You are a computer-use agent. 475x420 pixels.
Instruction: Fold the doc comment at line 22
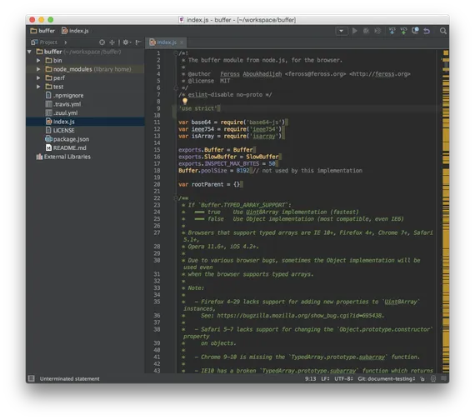(x=175, y=198)
